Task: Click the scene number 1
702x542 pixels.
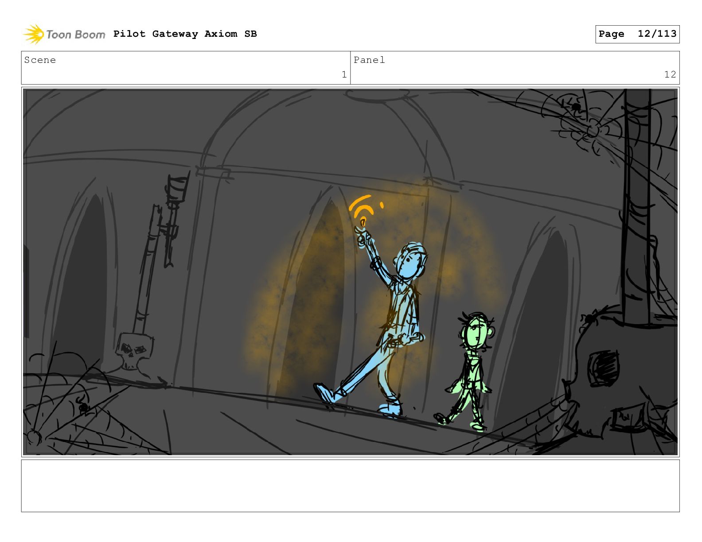Action: pos(344,74)
